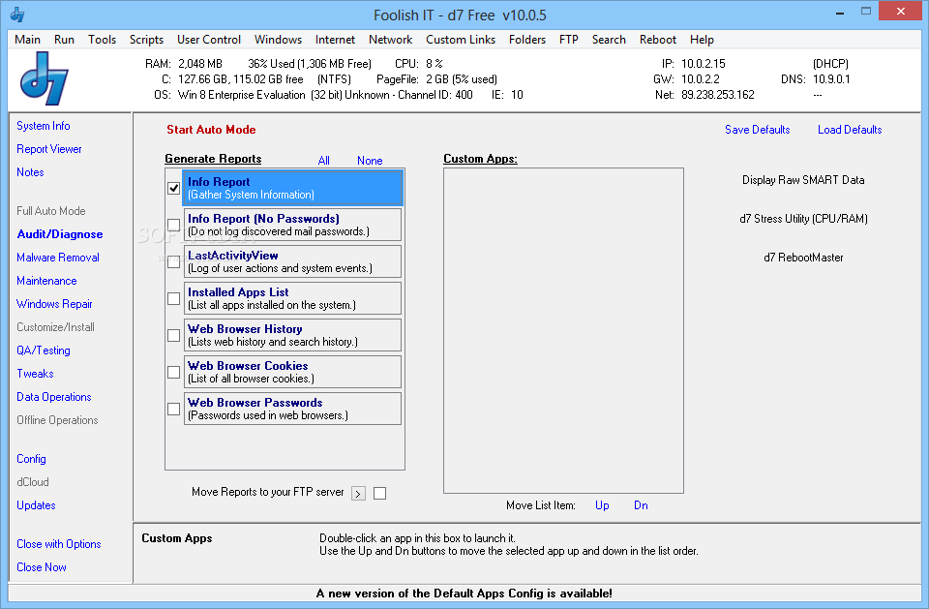Open Customize/Install section

[x=56, y=327]
